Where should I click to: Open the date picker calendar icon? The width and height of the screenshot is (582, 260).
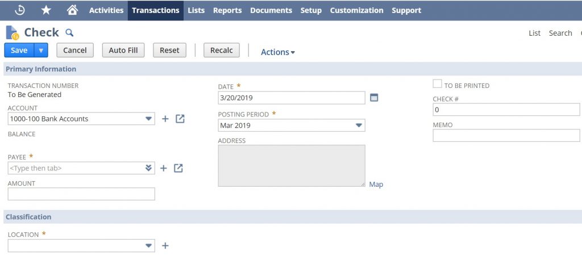pyautogui.click(x=374, y=98)
